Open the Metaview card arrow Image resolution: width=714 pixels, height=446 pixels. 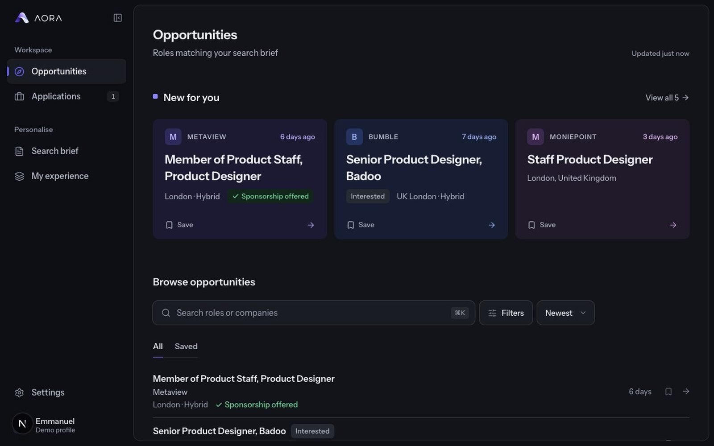tap(311, 225)
